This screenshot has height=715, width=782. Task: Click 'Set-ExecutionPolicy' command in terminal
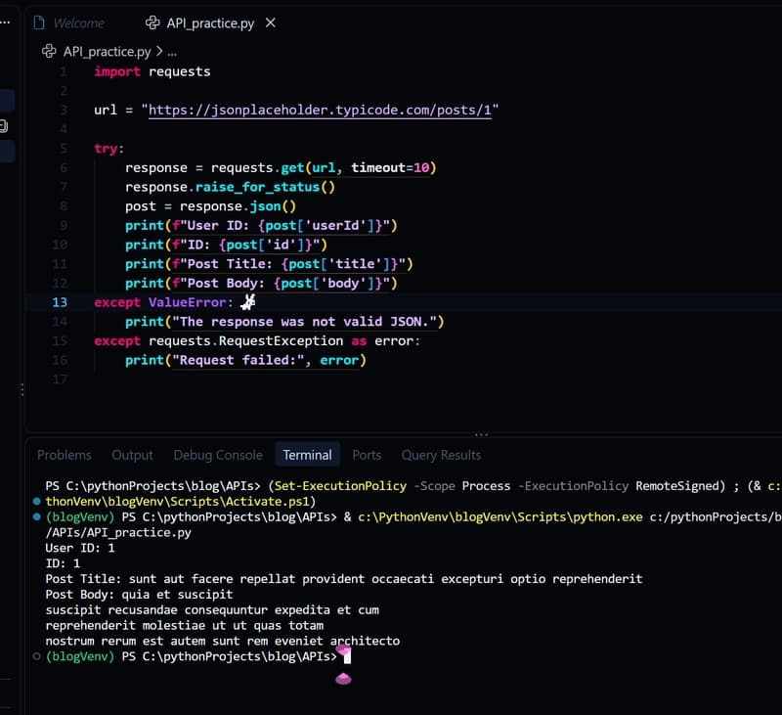pos(340,486)
